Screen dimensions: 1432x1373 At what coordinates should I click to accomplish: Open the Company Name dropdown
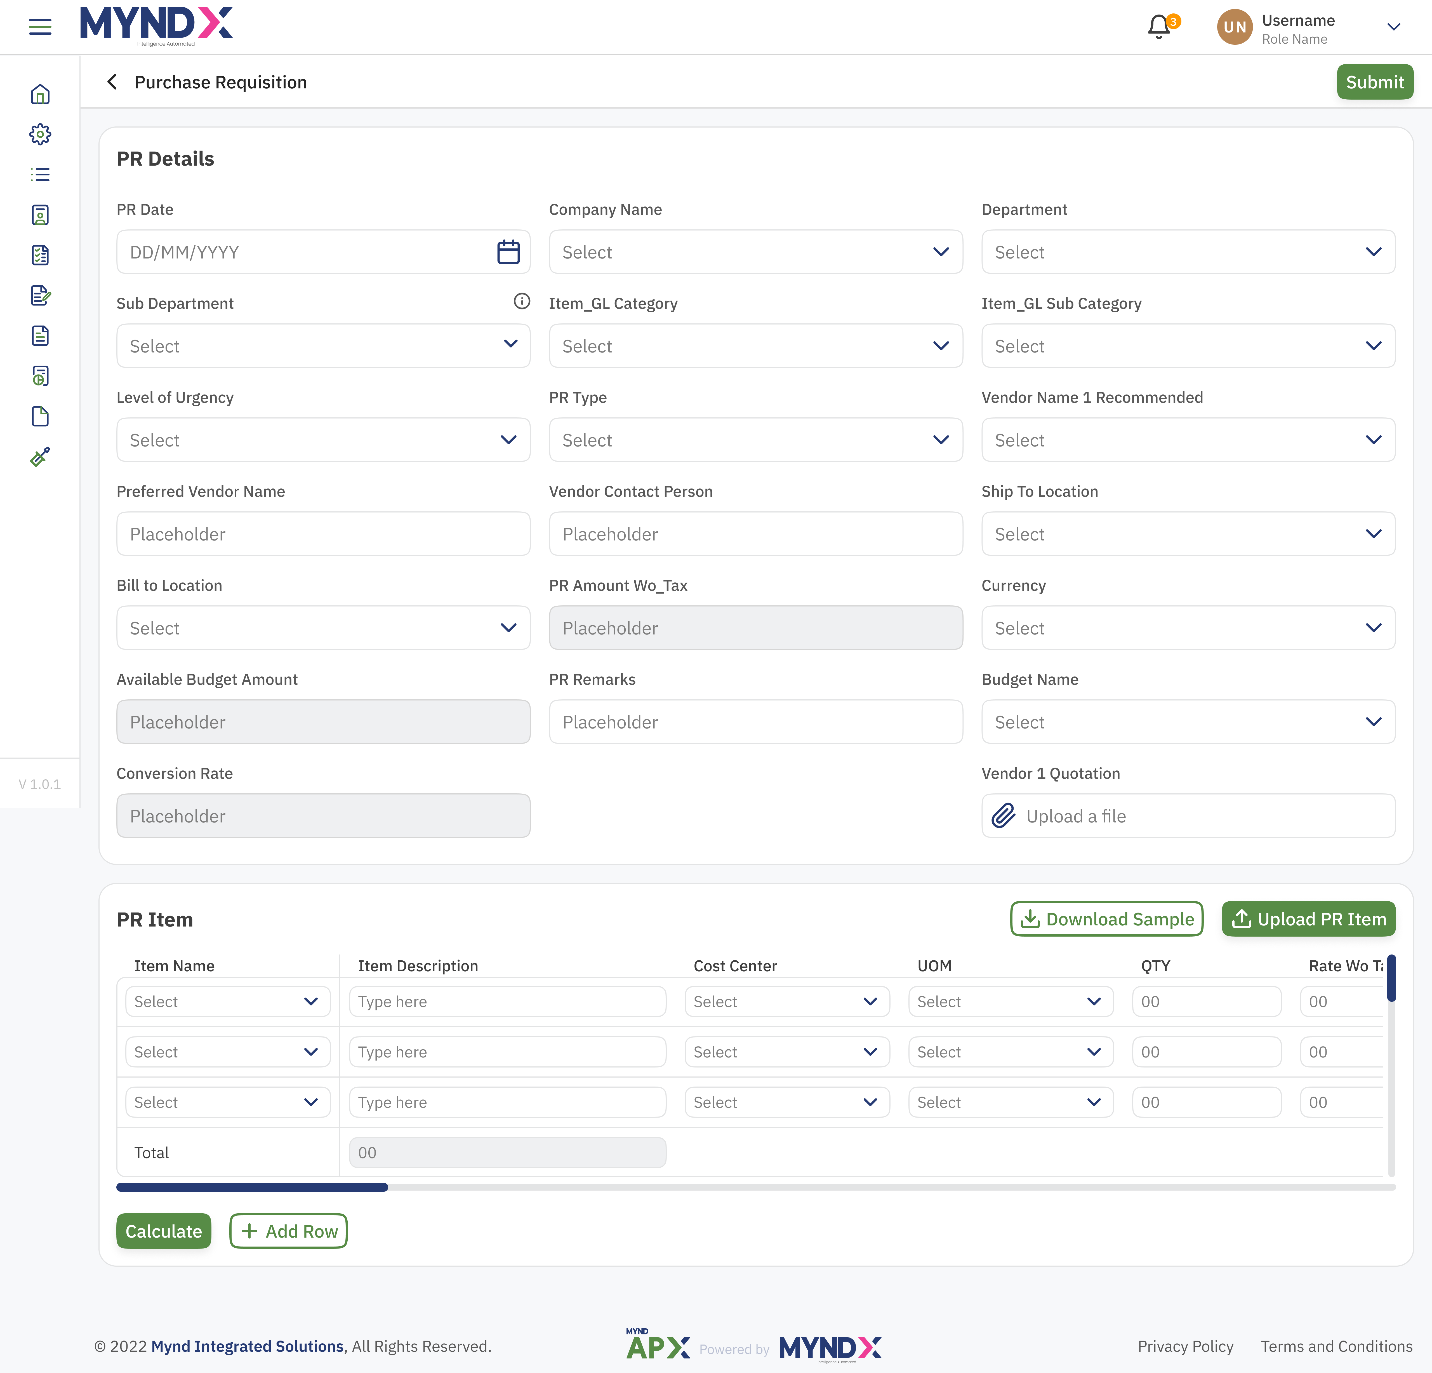[755, 251]
